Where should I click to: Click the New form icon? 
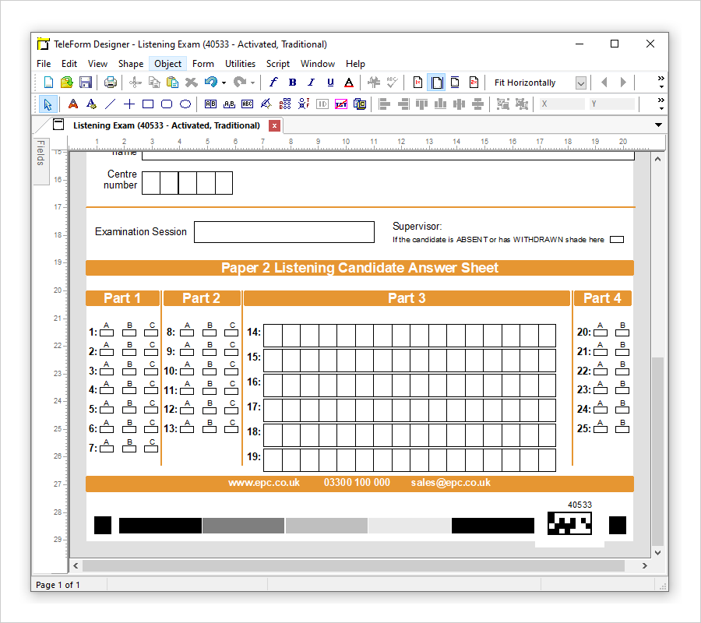point(48,83)
